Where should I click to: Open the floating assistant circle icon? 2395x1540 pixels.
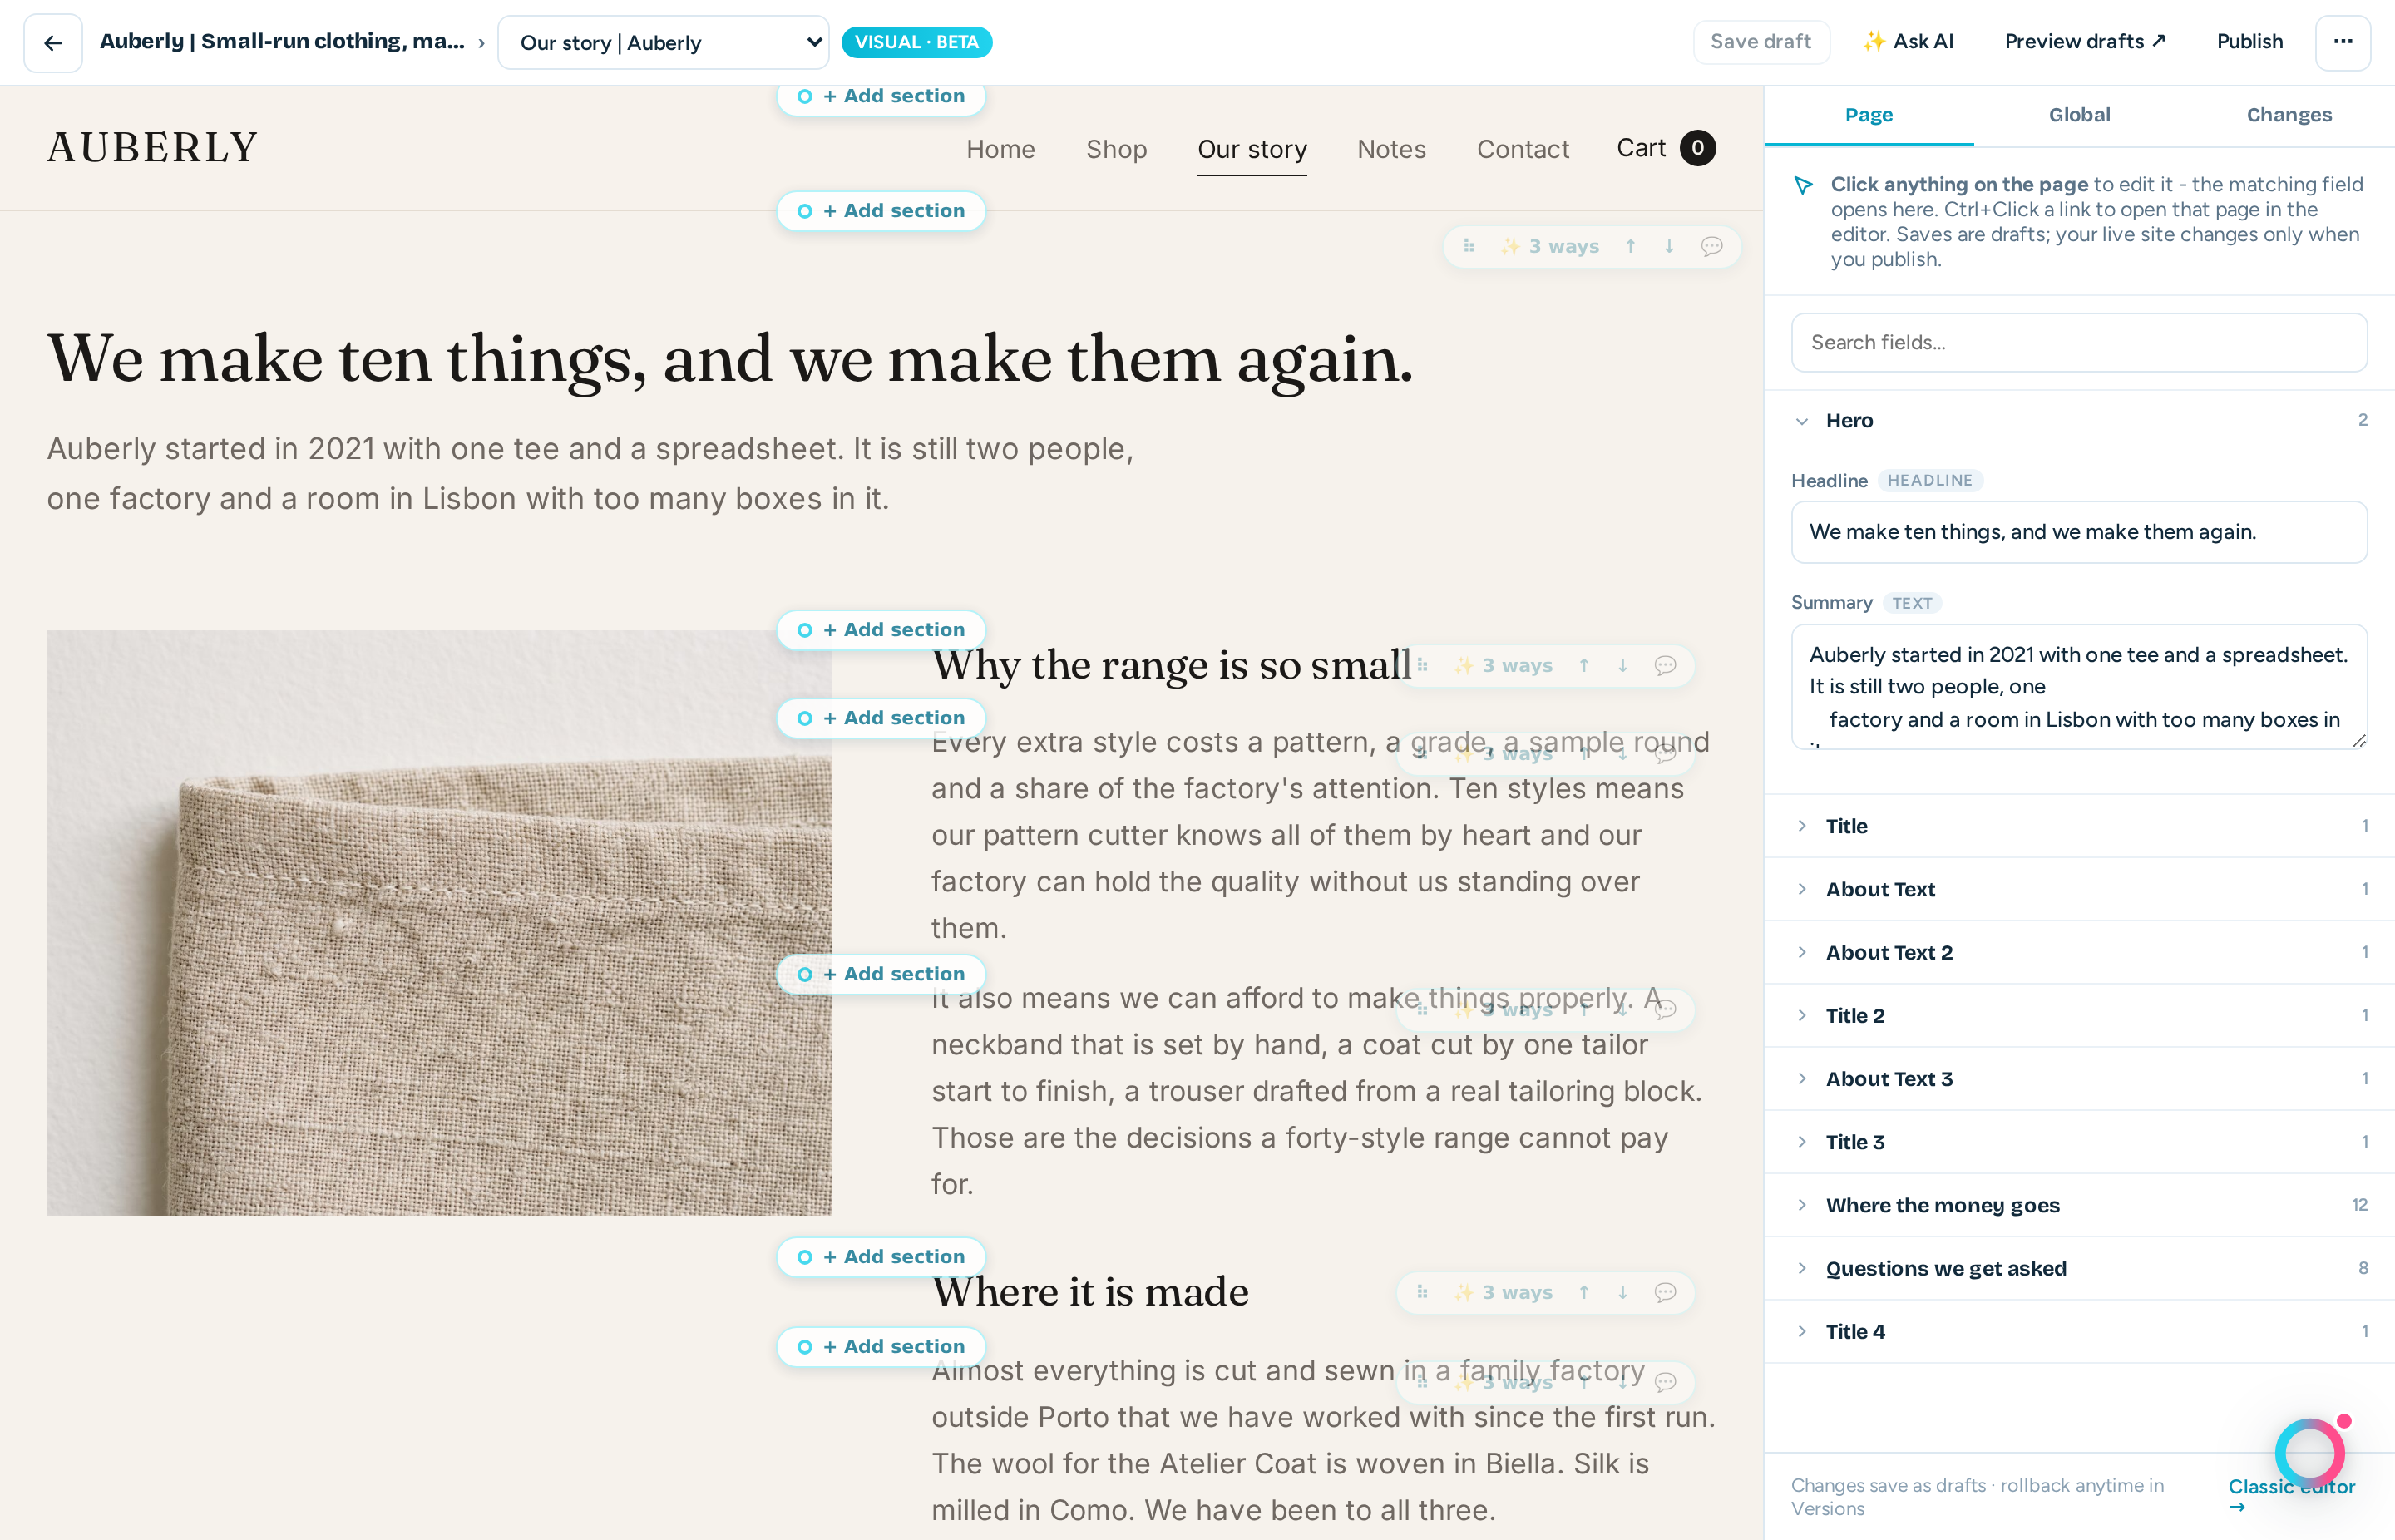click(2310, 1453)
